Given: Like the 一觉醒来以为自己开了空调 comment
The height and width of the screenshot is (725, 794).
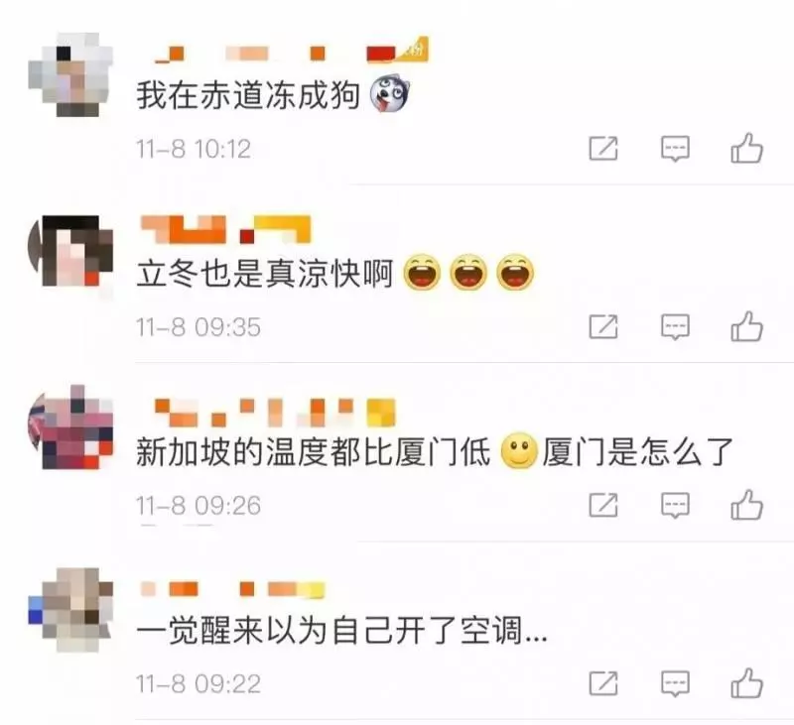Looking at the screenshot, I should click(746, 682).
